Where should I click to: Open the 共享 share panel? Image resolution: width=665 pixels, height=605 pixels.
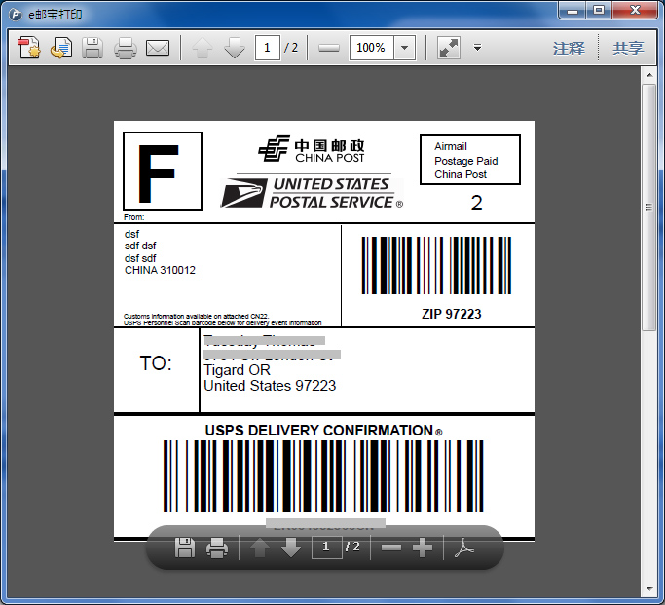(x=628, y=48)
